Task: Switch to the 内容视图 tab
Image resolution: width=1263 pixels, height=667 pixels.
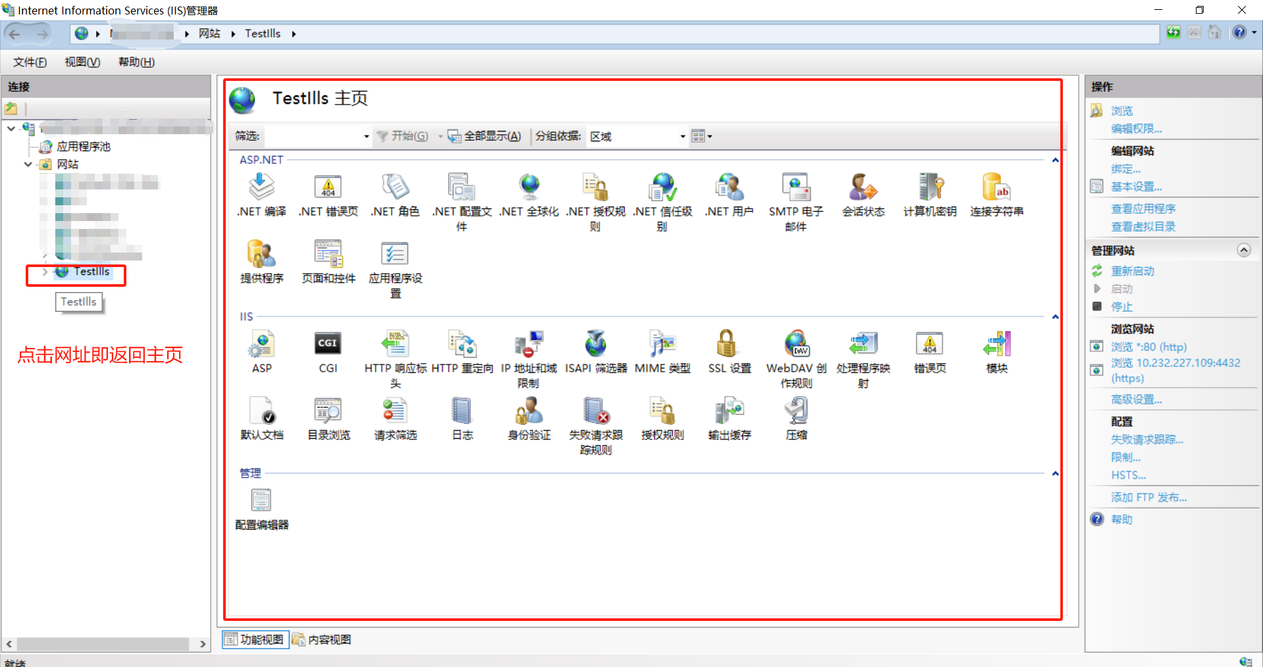Action: (322, 639)
